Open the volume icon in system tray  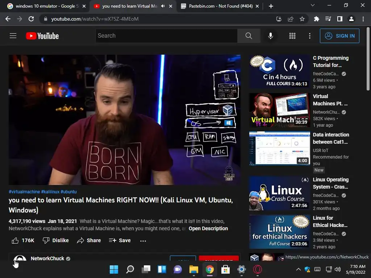(338, 269)
